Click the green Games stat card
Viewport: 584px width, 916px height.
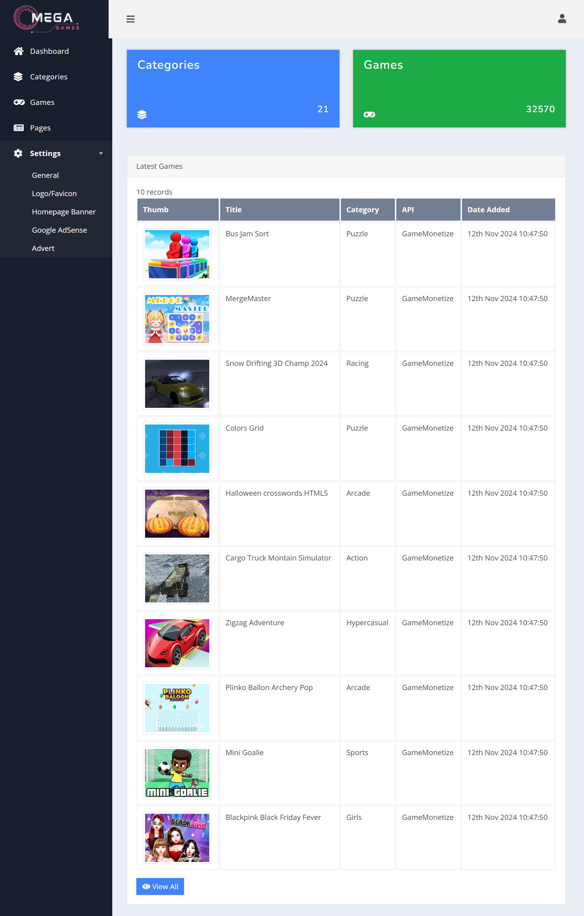pyautogui.click(x=459, y=88)
